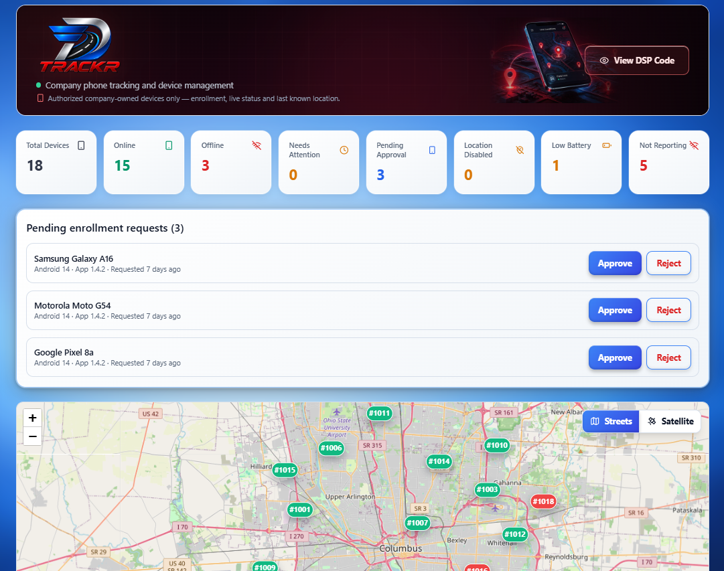
Task: Select device marker #1001 on map
Action: [x=300, y=509]
